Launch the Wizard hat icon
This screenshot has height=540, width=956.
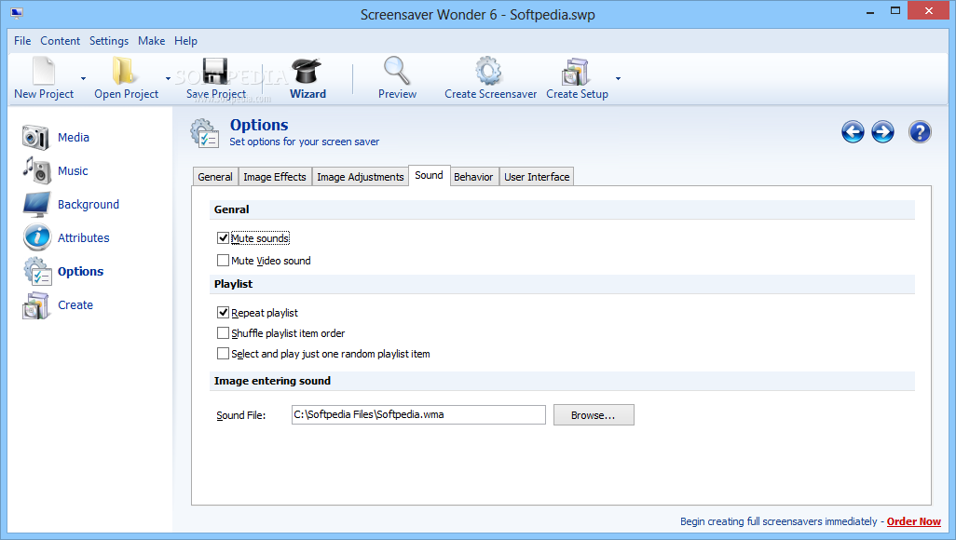(307, 71)
